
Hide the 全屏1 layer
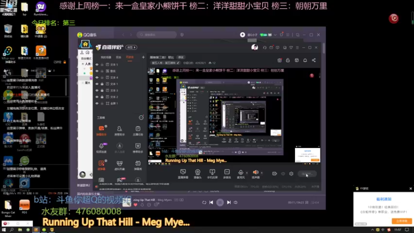(x=97, y=103)
